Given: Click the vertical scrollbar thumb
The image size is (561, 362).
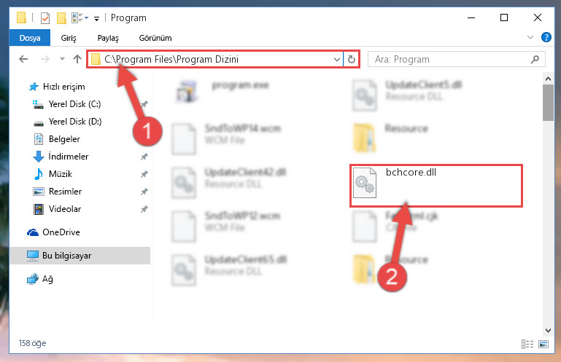Looking at the screenshot, I should (x=548, y=103).
